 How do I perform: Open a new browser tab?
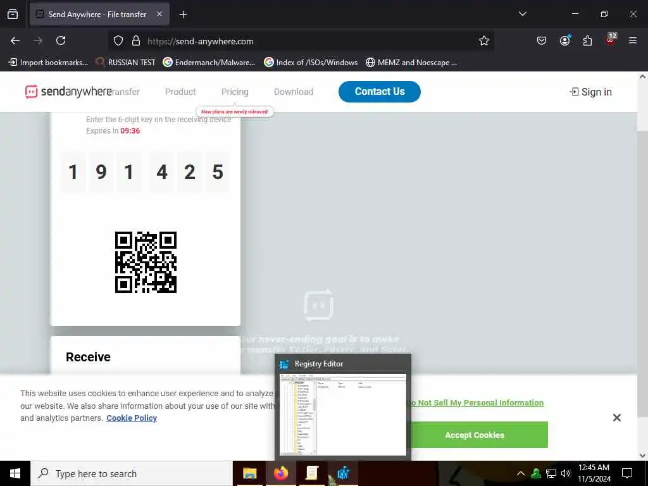pyautogui.click(x=183, y=15)
